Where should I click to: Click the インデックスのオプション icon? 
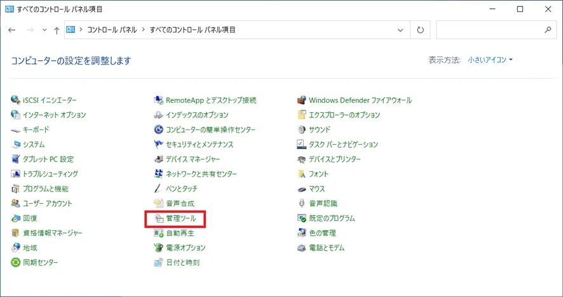[158, 115]
